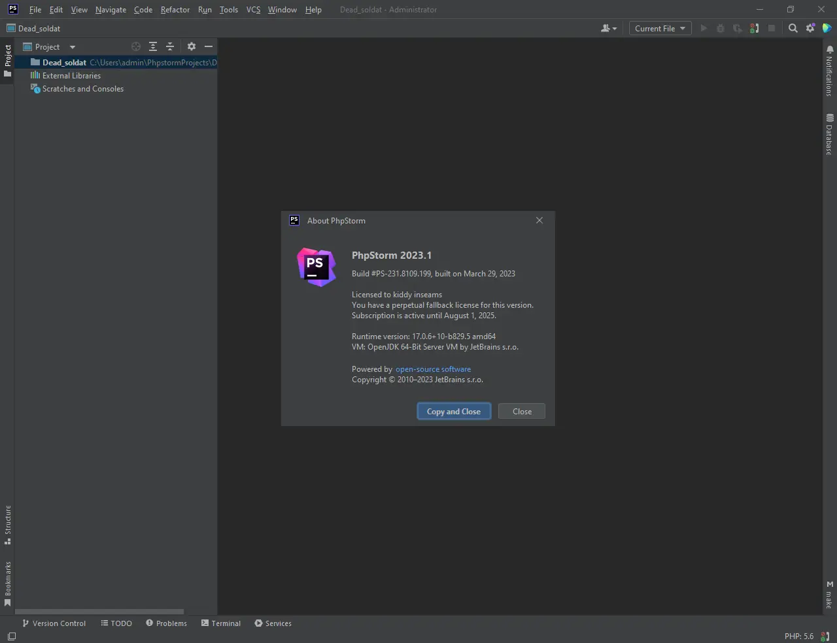Open the Window menu
This screenshot has height=643, width=837.
[282, 10]
